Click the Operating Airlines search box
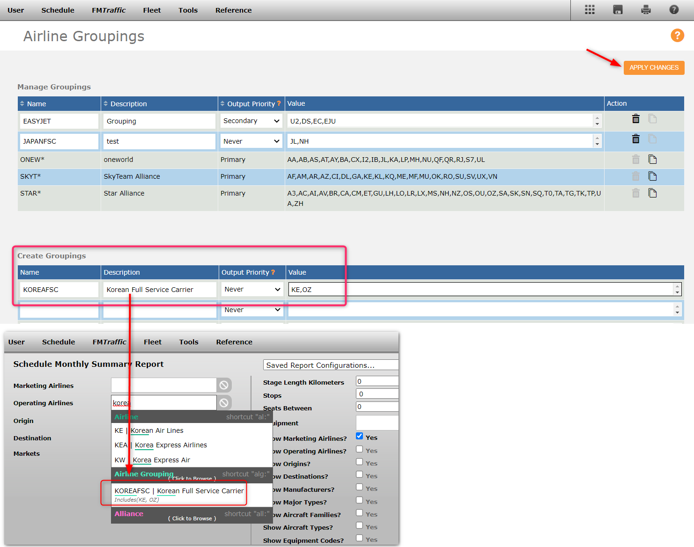This screenshot has width=694, height=547. click(164, 402)
